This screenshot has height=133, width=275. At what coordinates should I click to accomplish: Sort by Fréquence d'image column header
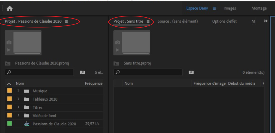(209, 84)
